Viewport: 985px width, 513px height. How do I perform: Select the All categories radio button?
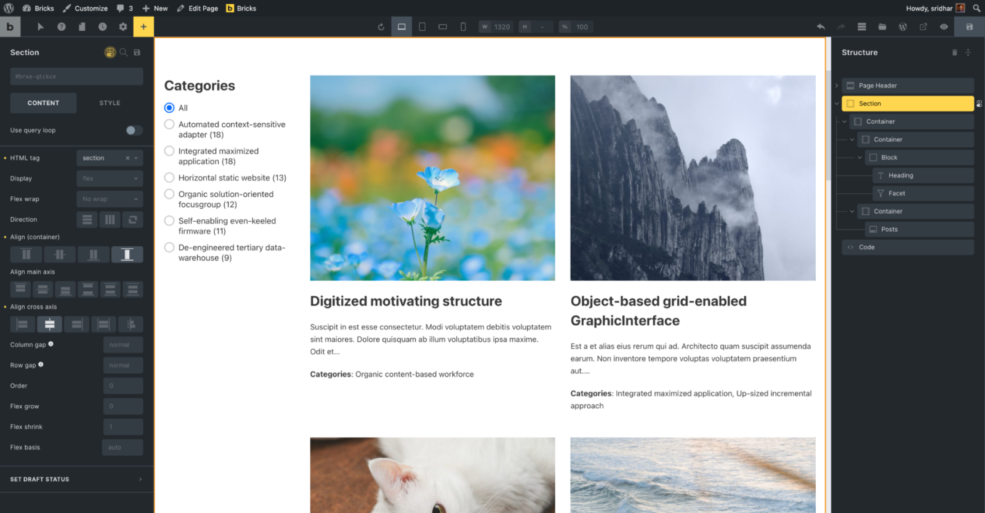click(170, 108)
